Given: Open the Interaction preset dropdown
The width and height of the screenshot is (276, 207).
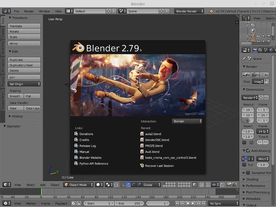Looking at the screenshot, I should coord(187,121).
